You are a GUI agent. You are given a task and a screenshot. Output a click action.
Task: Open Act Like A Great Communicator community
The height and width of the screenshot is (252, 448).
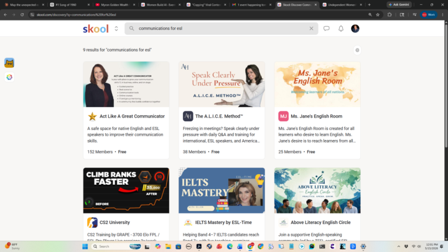[132, 116]
